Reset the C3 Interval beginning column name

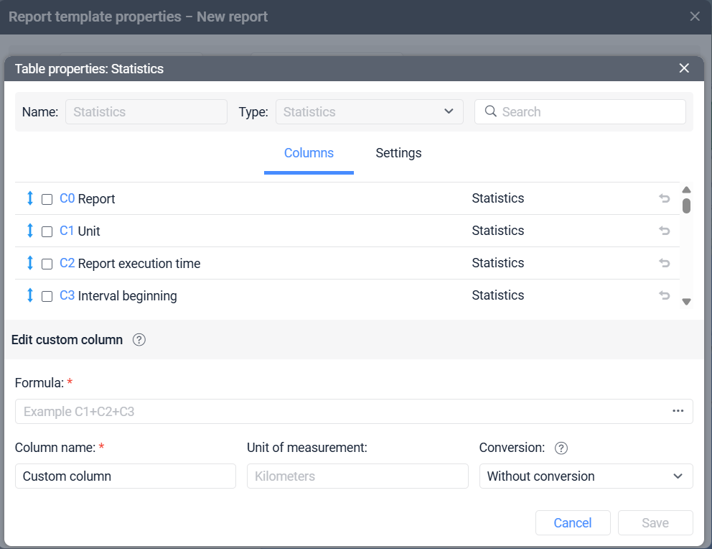664,295
